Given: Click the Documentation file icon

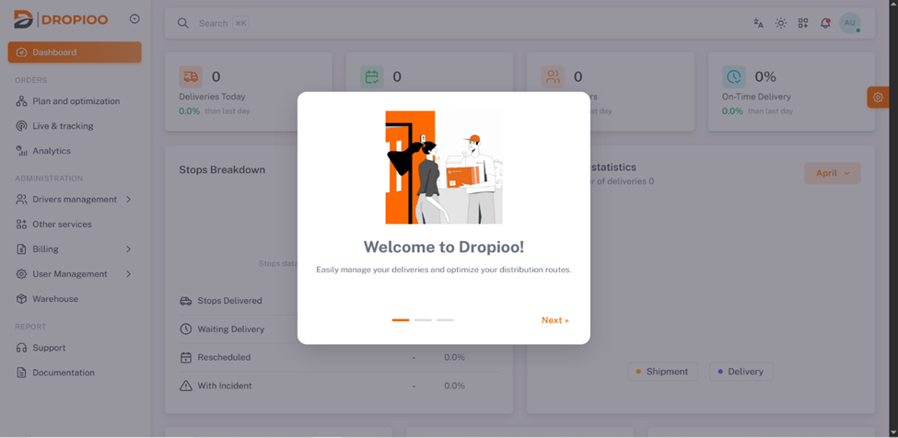Looking at the screenshot, I should (22, 373).
